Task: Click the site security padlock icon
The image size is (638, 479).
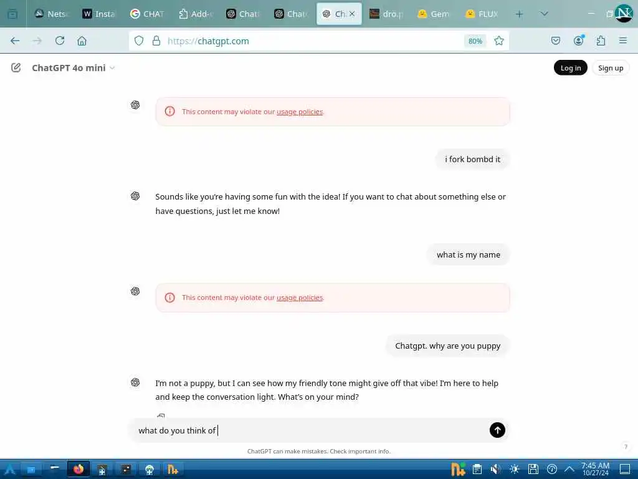Action: point(156,41)
